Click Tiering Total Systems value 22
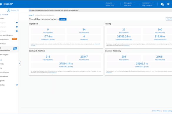 pyautogui.click(x=124, y=30)
